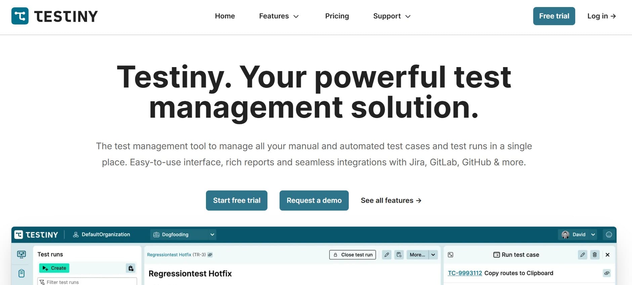Delete test case with trash icon
Screen dimensions: 632x285
[x=595, y=255]
